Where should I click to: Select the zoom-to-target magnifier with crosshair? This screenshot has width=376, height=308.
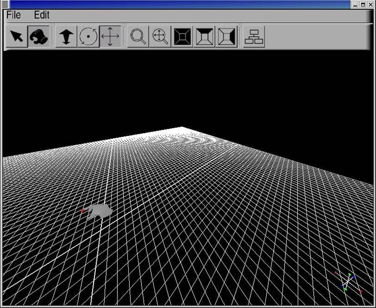tap(160, 36)
